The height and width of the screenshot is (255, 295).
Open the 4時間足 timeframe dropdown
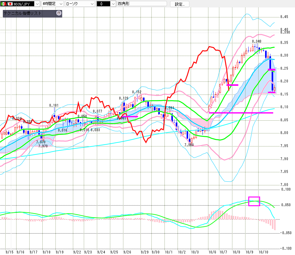click(60, 4)
